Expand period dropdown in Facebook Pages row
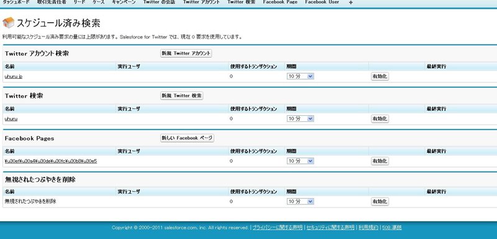This screenshot has width=497, height=239. pyautogui.click(x=300, y=161)
